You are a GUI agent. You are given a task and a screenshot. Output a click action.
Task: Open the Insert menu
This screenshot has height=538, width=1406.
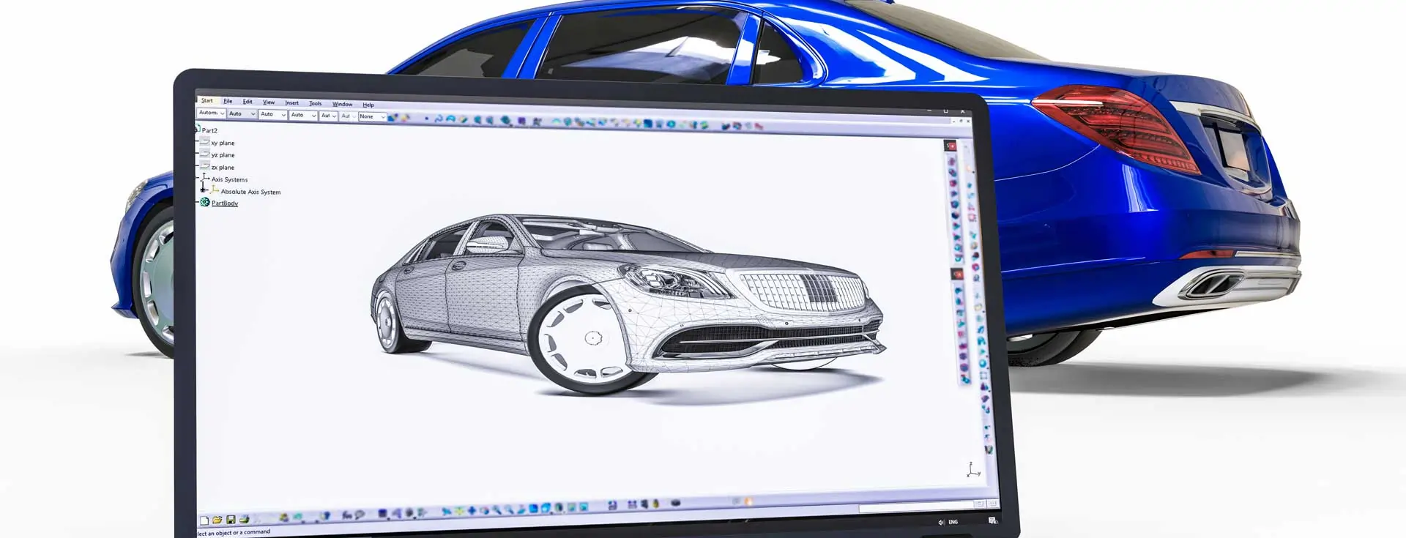click(291, 102)
